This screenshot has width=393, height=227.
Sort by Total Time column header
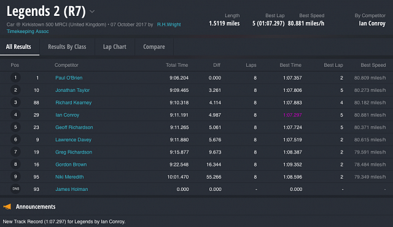point(177,65)
